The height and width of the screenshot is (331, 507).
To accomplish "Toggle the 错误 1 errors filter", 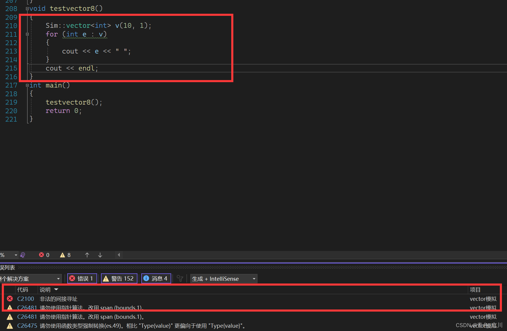I will point(82,278).
